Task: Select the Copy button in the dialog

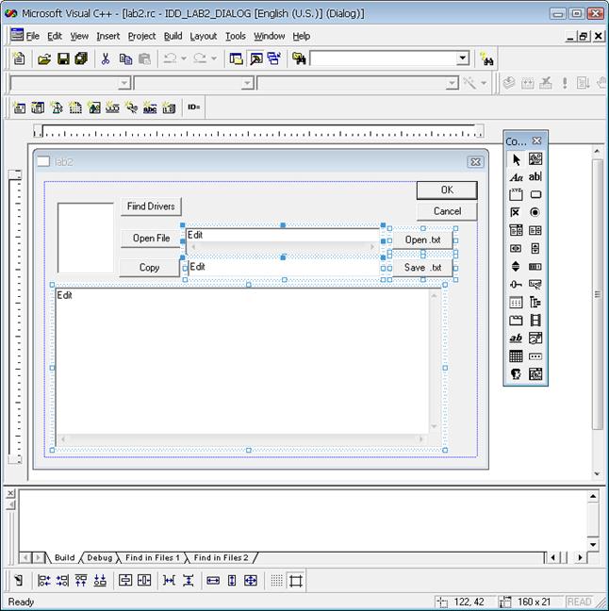Action: coord(149,268)
